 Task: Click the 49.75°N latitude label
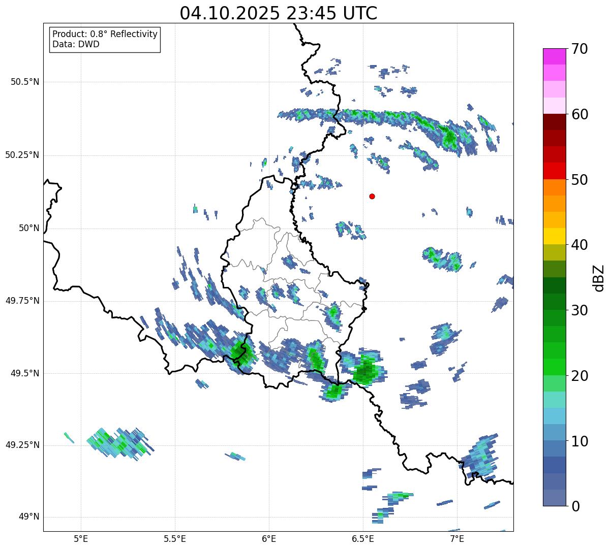pos(22,301)
